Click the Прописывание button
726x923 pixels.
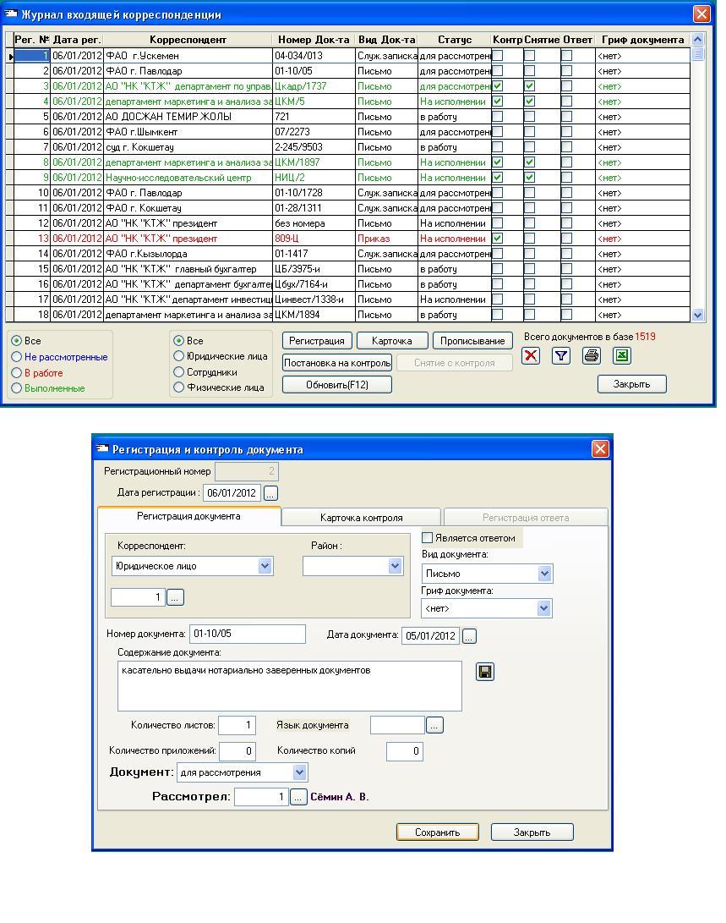tap(472, 341)
